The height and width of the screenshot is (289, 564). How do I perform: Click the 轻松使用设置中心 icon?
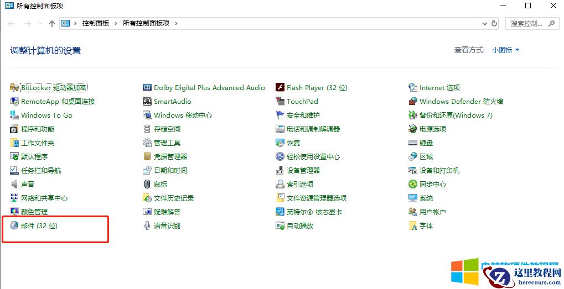coord(280,156)
